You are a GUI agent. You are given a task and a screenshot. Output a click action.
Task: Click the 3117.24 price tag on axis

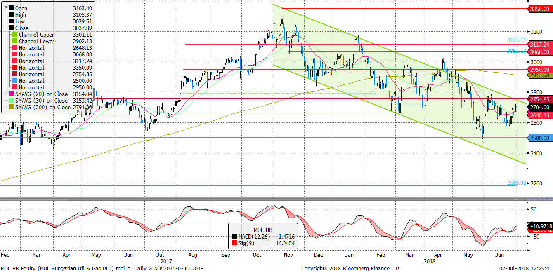click(x=540, y=45)
